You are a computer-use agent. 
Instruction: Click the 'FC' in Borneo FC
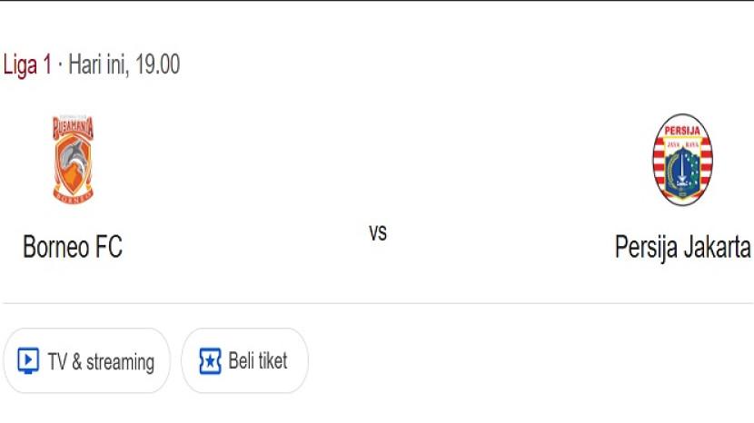109,247
